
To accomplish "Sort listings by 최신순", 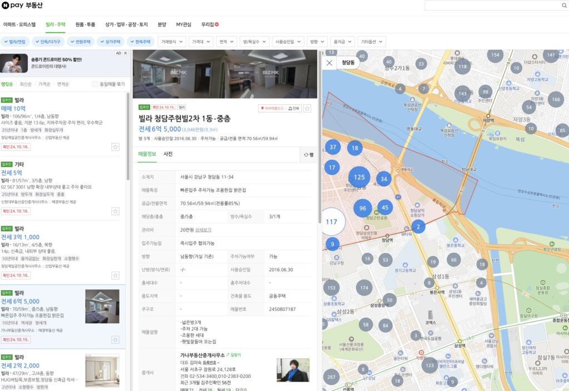I will pyautogui.click(x=26, y=84).
